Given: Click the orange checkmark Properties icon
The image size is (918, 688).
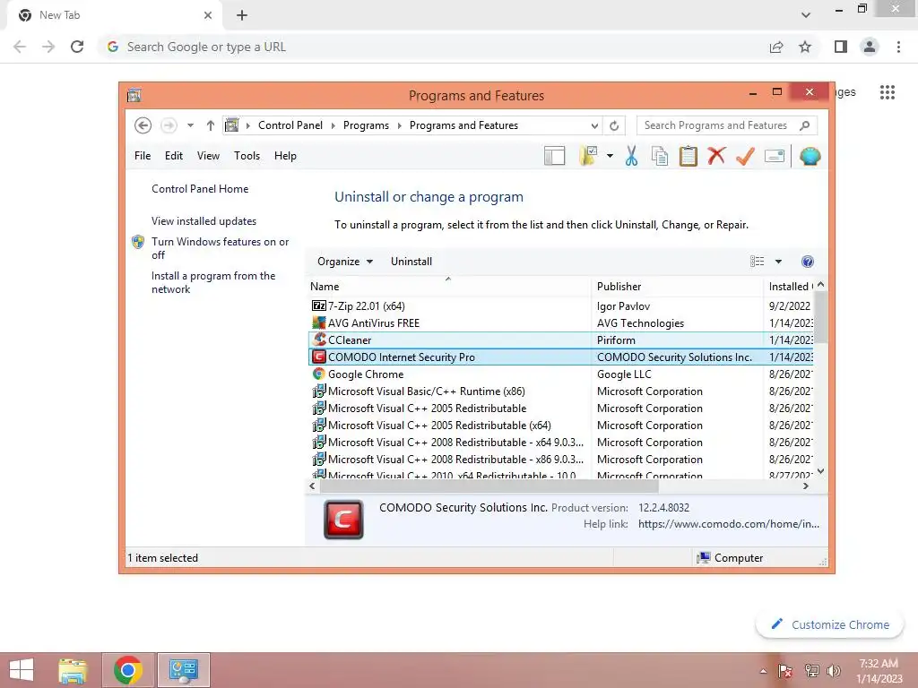Looking at the screenshot, I should tap(745, 156).
